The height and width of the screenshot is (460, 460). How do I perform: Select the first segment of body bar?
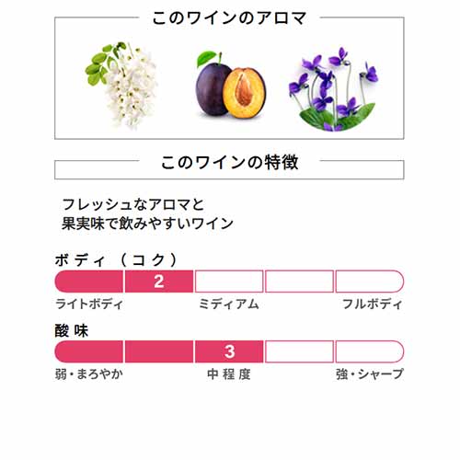(89, 282)
